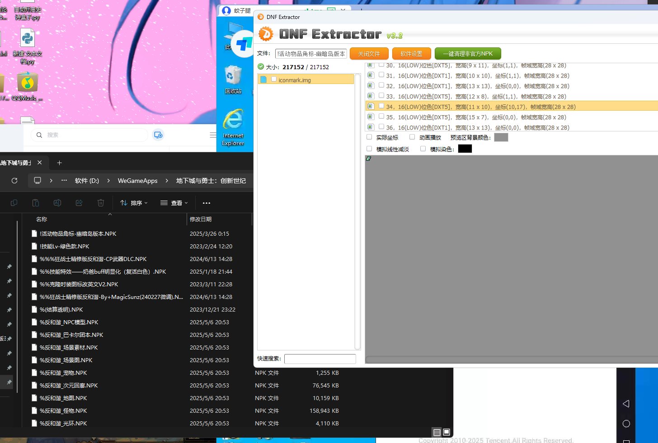Tick the checkbox for frame 34
658x443 pixels.
point(381,106)
